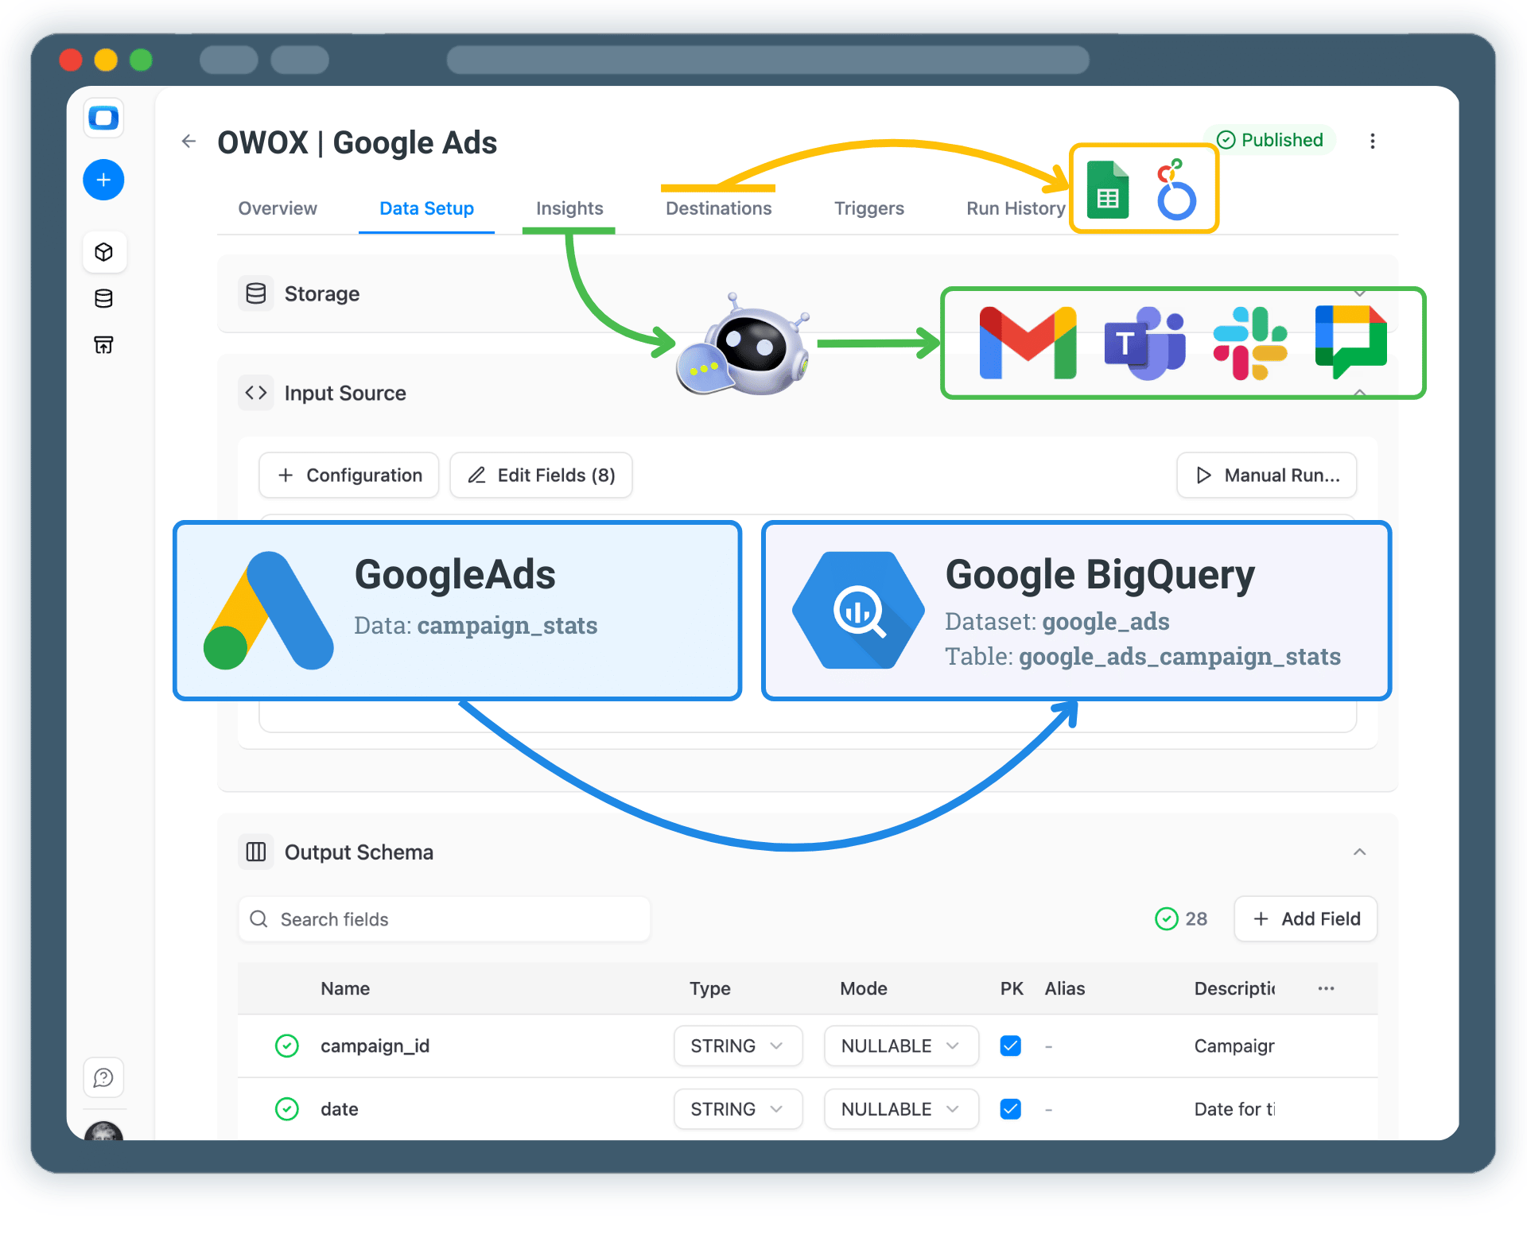Open the NULLABLE mode dropdown for date
Viewport: 1527px width, 1242px height.
pos(900,1108)
